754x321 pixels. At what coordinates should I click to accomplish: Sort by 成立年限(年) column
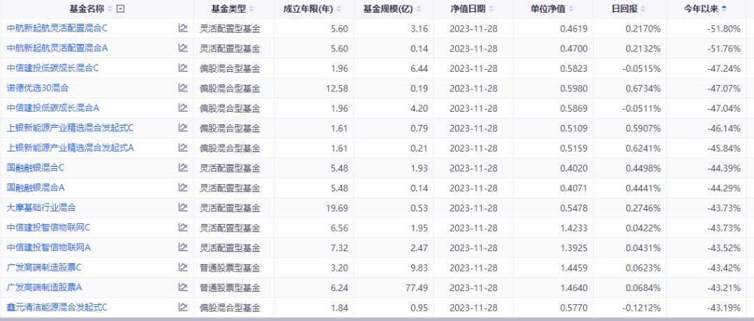[x=339, y=9]
